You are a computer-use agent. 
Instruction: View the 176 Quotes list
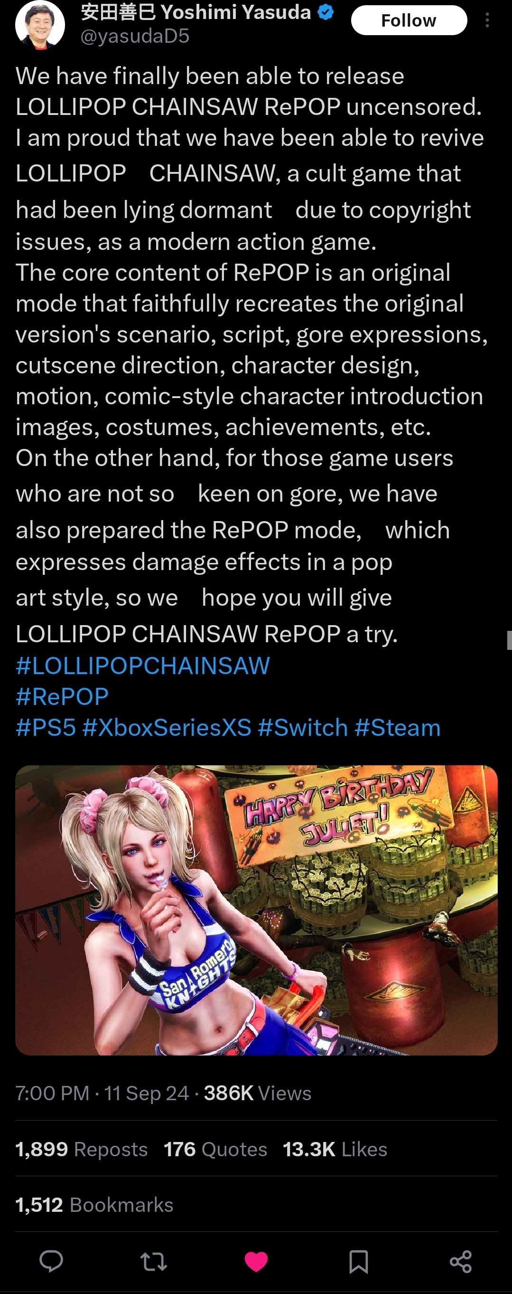click(215, 1149)
